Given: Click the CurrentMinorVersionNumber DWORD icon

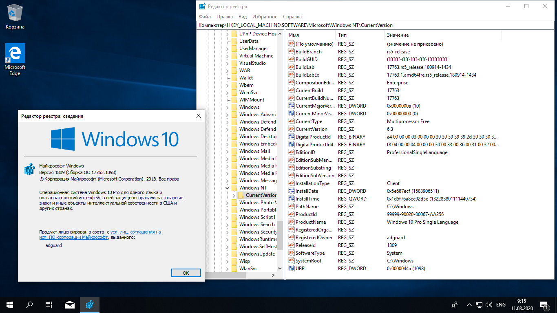Looking at the screenshot, I should [292, 114].
